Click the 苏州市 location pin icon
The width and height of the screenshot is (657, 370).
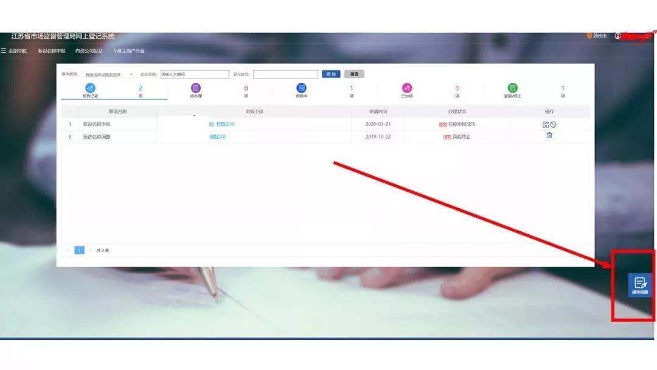(x=589, y=36)
